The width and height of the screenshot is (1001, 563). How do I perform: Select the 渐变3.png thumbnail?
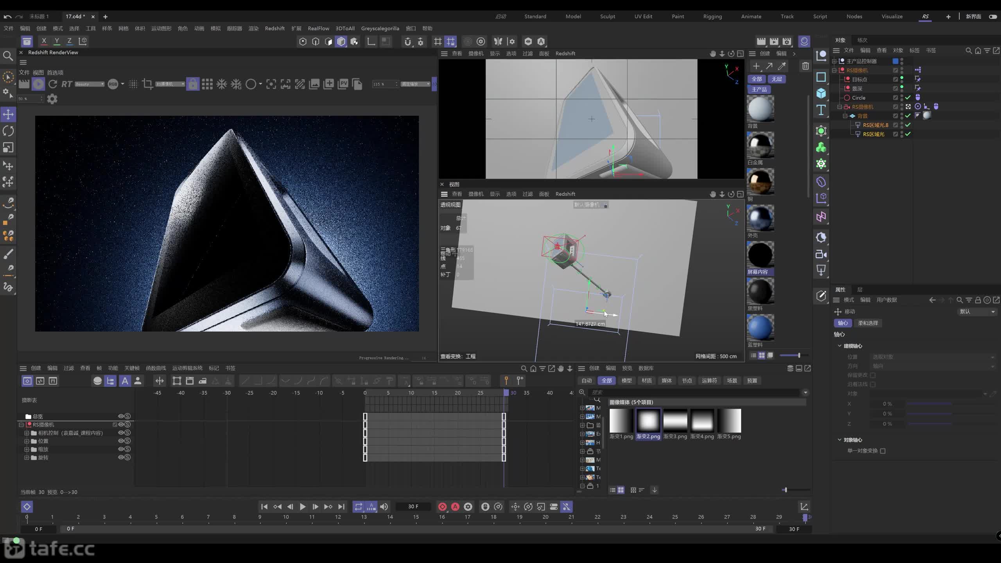[675, 421]
